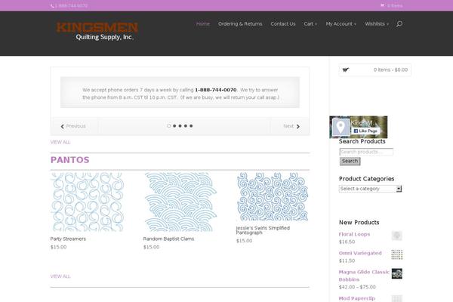Select the third slider pagination dot
The width and height of the screenshot is (453, 302).
180,126
